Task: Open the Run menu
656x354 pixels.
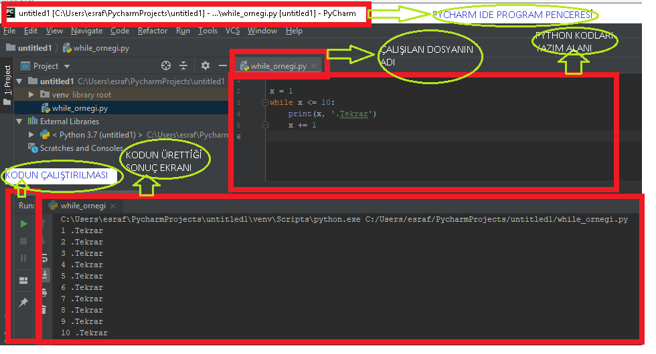Action: [183, 31]
